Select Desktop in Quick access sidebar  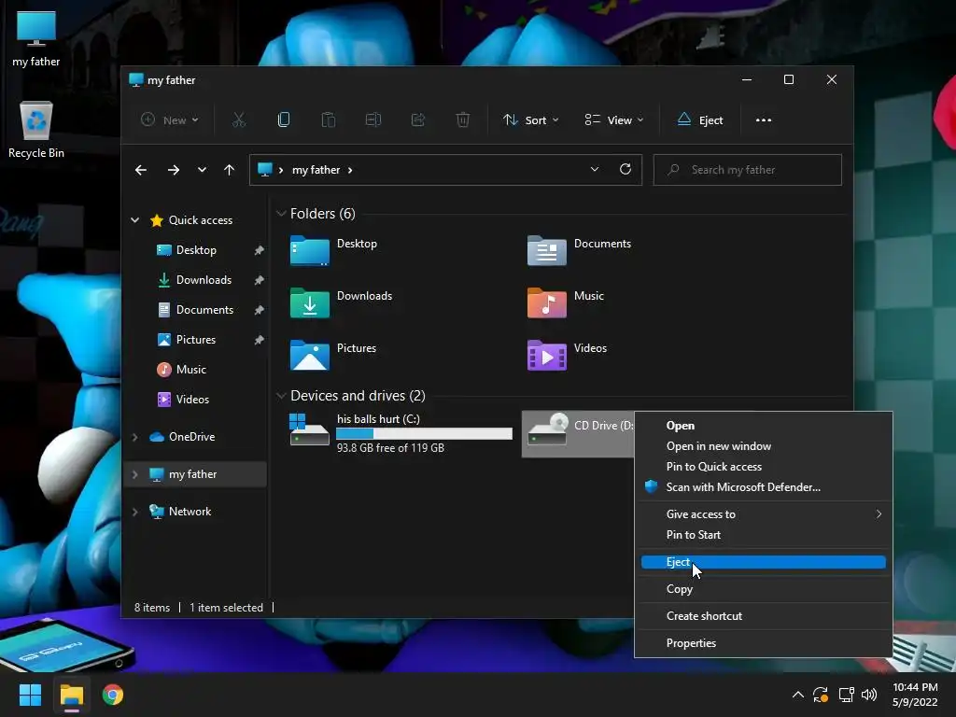click(195, 250)
